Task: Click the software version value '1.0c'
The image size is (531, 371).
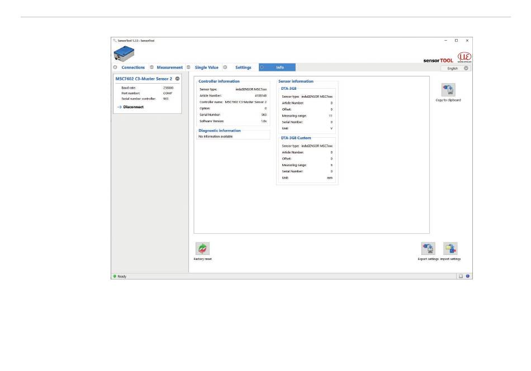Action: pyautogui.click(x=264, y=121)
